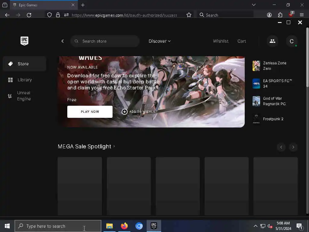Open the Firefox account icon
Viewport: 309px width, 232px height.
point(269,15)
